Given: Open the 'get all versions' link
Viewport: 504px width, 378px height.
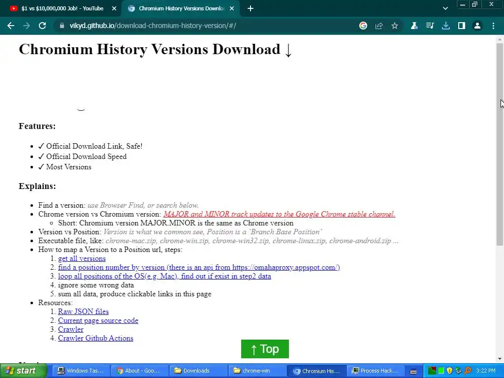Looking at the screenshot, I should pos(82,258).
